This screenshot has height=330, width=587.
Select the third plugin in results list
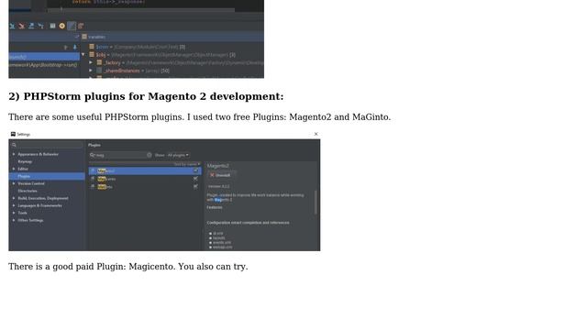145,187
